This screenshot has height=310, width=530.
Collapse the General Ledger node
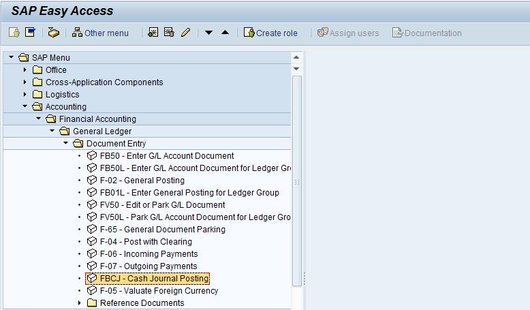point(52,131)
